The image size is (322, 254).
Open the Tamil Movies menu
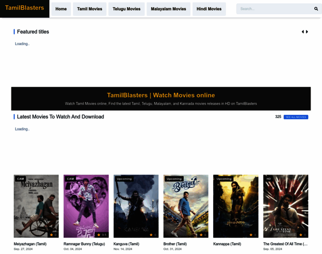click(89, 9)
